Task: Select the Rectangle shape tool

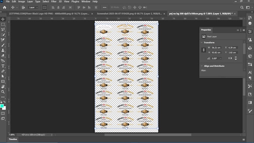Action: pyautogui.click(x=3, y=82)
